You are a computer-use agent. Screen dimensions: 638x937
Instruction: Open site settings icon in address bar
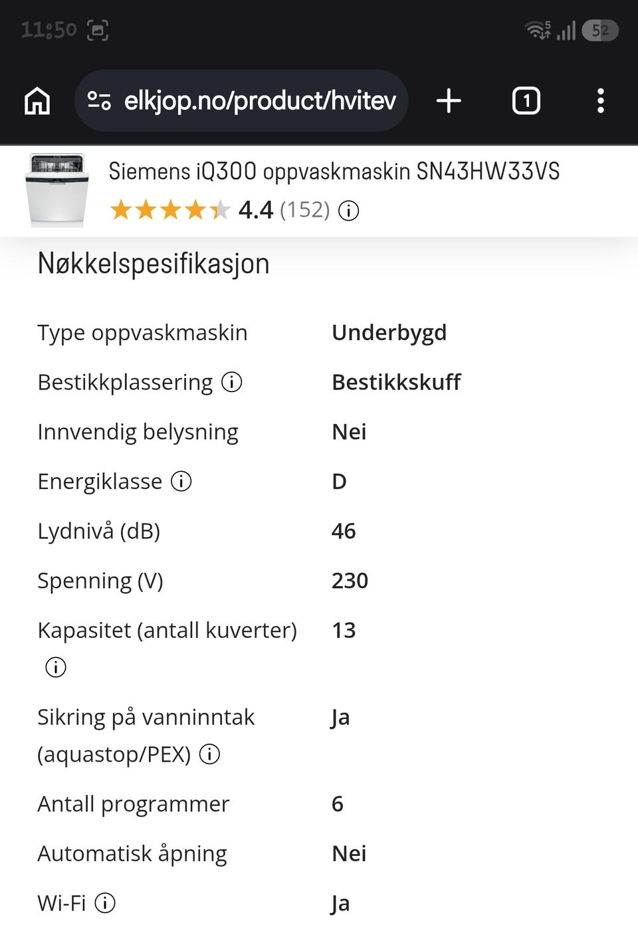click(x=99, y=101)
